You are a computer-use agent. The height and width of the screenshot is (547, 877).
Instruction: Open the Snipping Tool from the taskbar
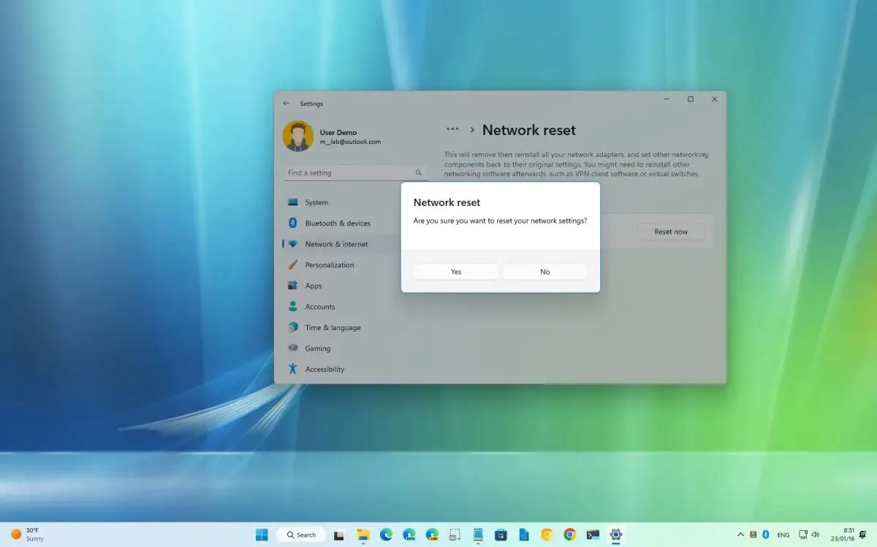(454, 535)
